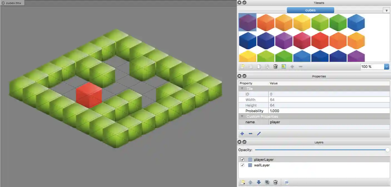Open the edit property pencil icon
Viewport: 391px width, 187px height.
point(259,134)
